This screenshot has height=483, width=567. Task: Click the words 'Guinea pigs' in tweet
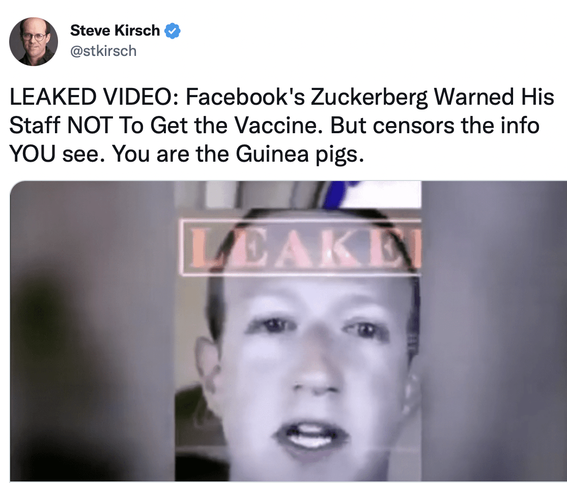click(298, 154)
